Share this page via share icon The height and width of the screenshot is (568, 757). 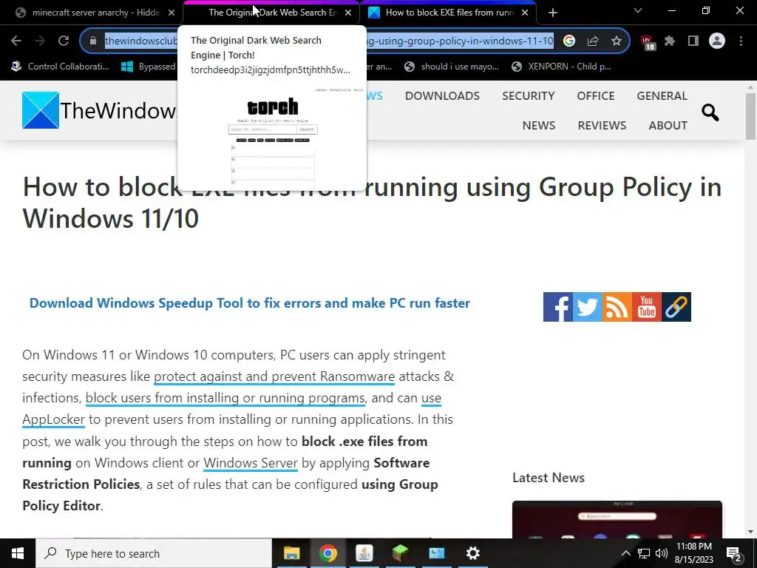coord(593,41)
